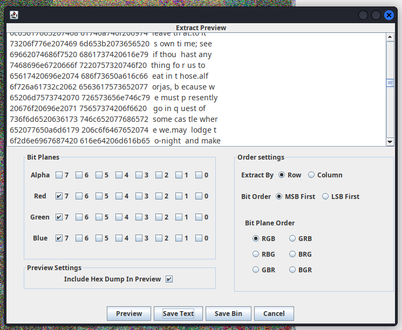
Task: Enable Red bit plane 0 checkbox
Action: (199, 196)
